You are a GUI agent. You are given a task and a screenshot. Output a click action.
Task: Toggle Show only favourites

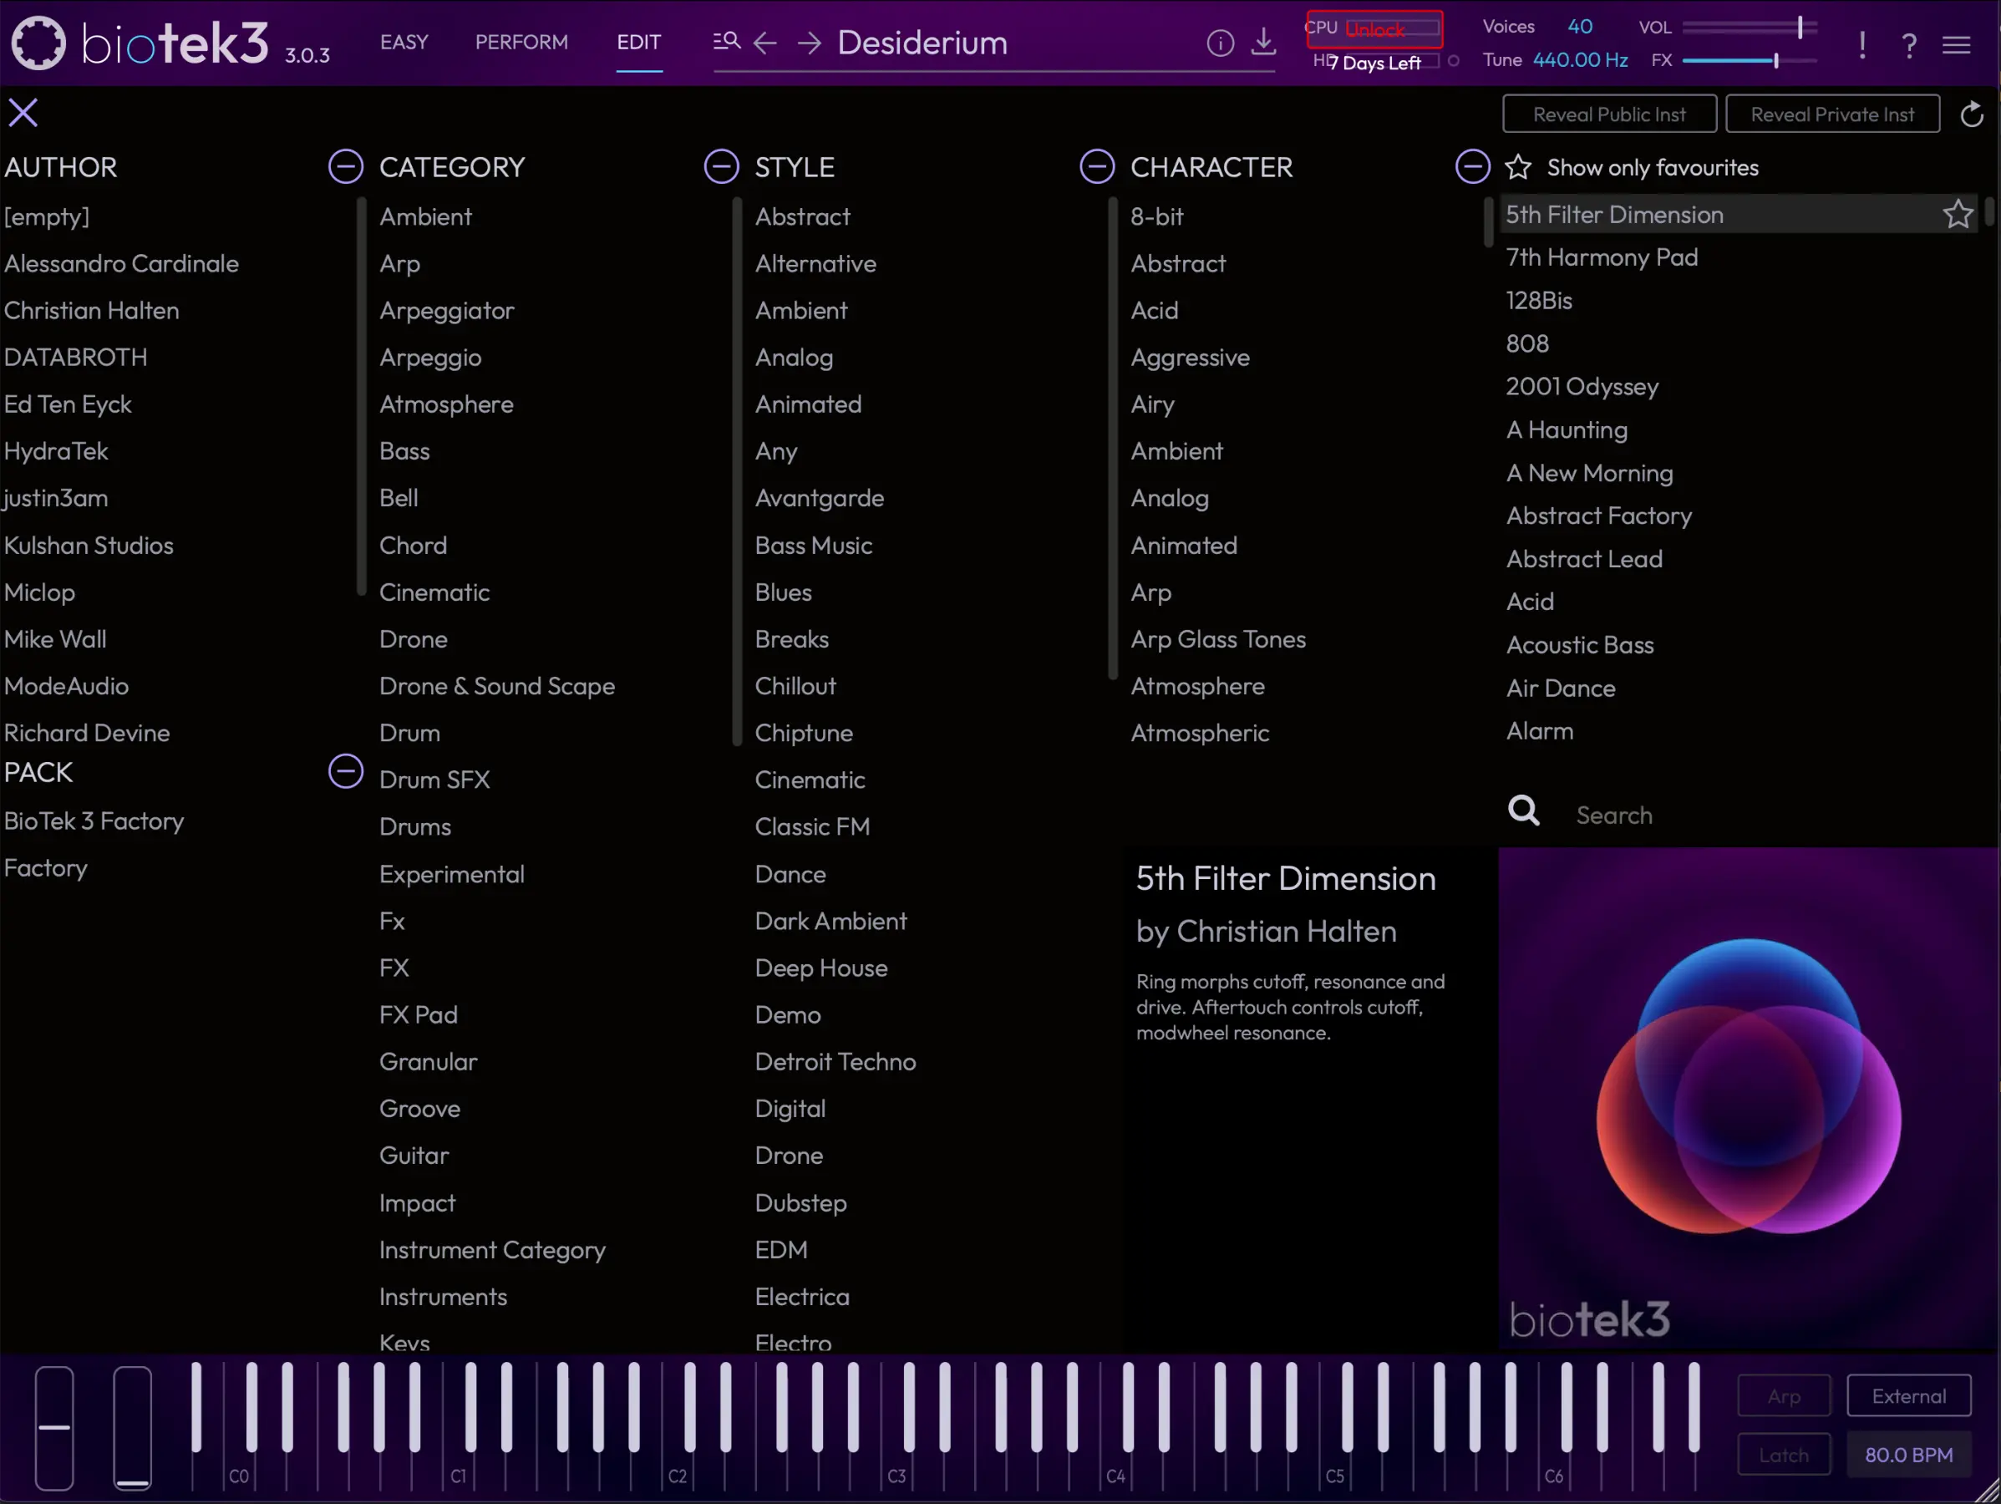pos(1518,167)
